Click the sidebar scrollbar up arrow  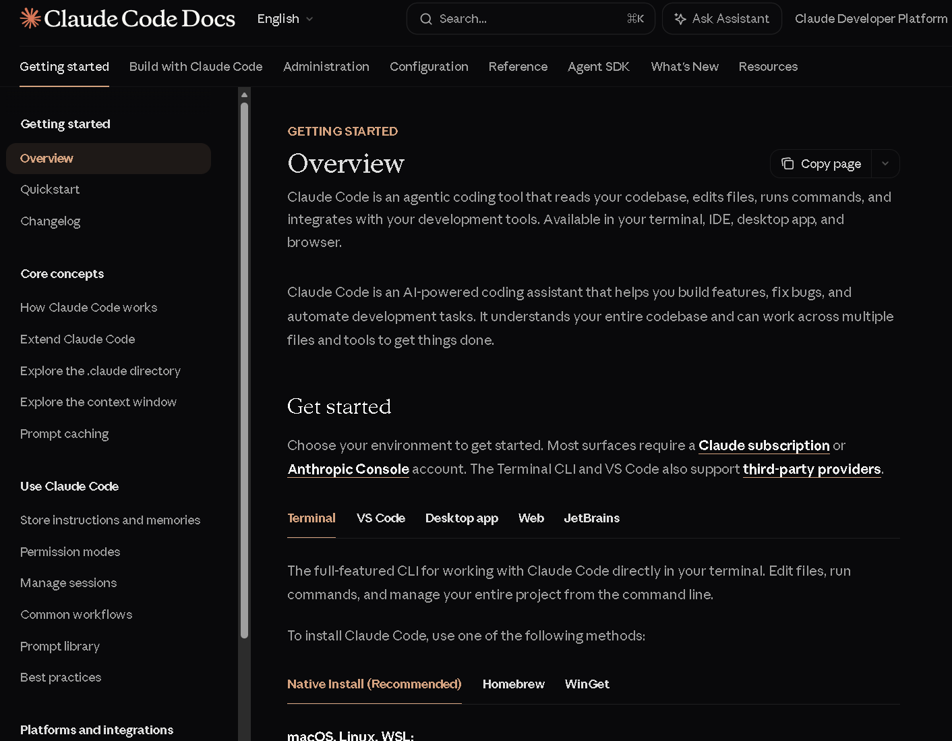(244, 95)
